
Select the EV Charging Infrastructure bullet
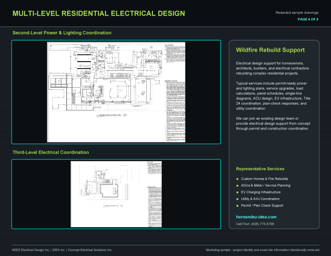(x=261, y=192)
